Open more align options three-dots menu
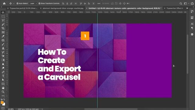195x110 pixels. (x=99, y=3)
